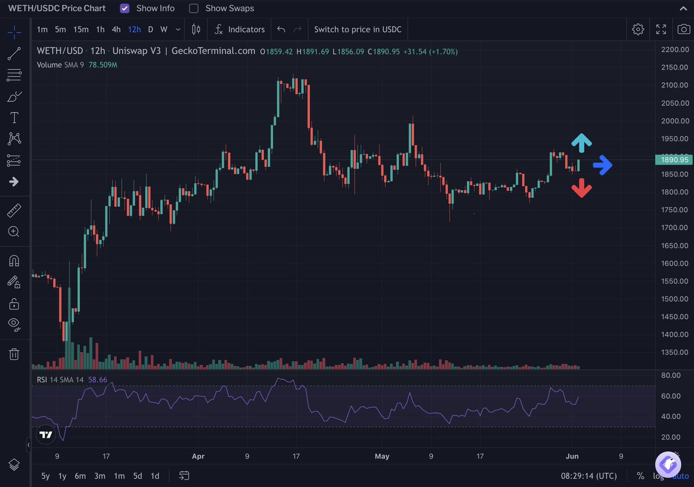Screen dimensions: 694x487
Task: Open the XABCD pattern tool
Action: [x=14, y=138]
